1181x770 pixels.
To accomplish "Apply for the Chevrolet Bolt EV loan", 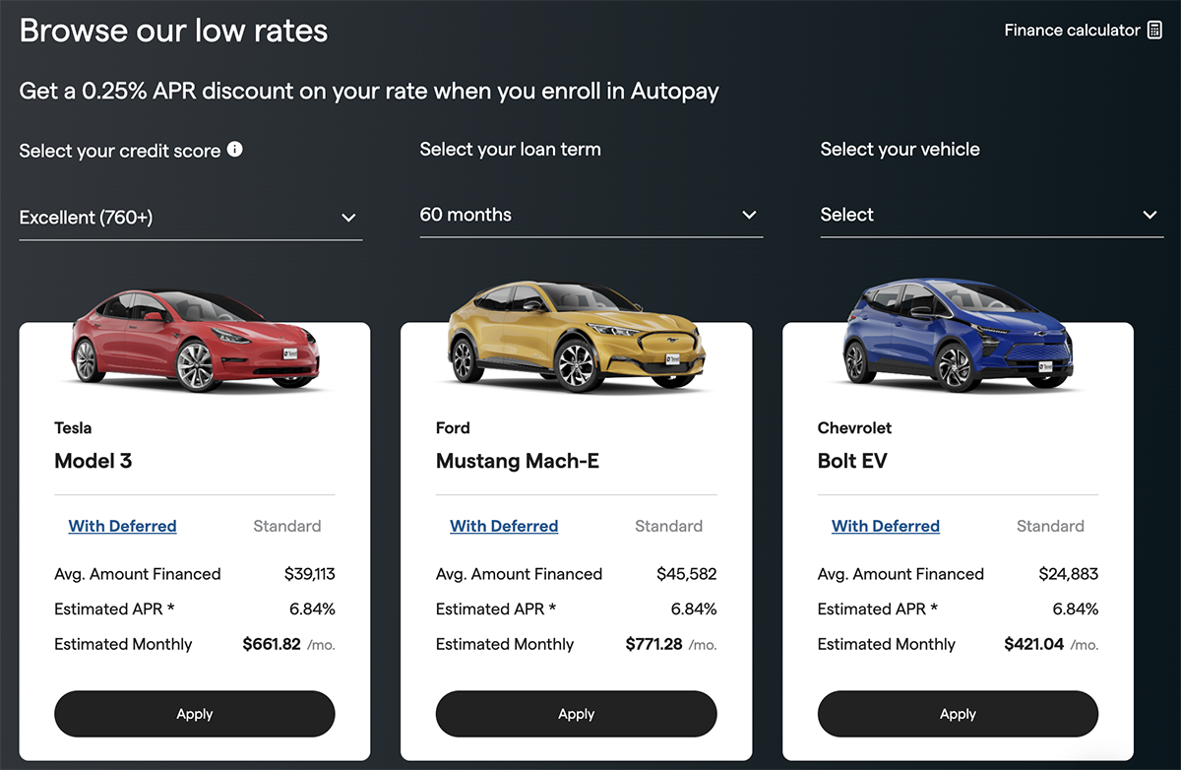I will [x=958, y=714].
